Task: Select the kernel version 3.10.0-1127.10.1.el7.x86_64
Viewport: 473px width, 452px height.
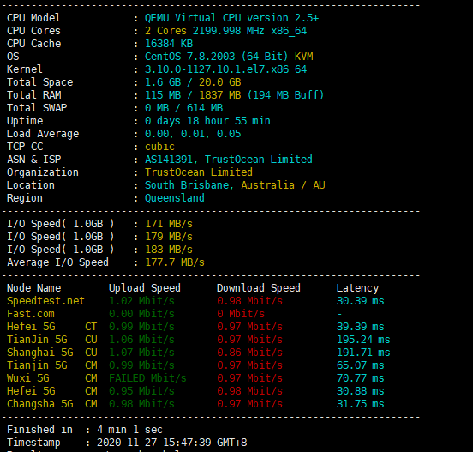Action: point(225,69)
